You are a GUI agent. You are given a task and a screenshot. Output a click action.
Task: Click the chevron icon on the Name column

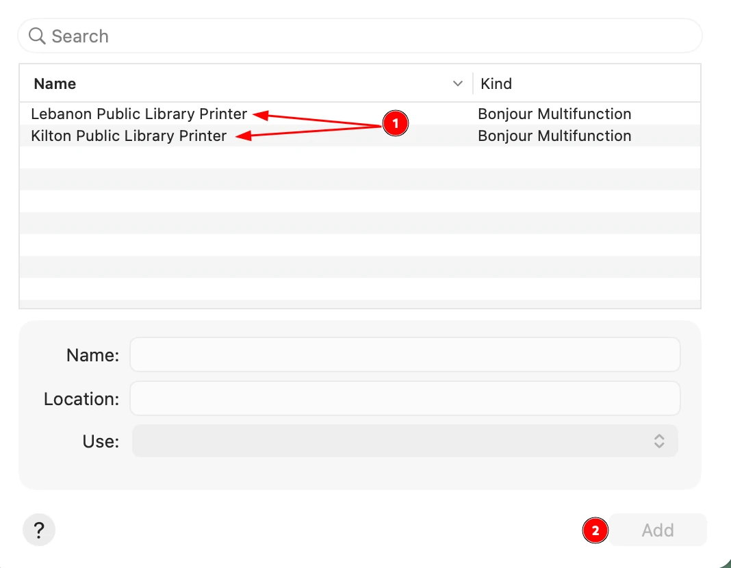point(458,83)
